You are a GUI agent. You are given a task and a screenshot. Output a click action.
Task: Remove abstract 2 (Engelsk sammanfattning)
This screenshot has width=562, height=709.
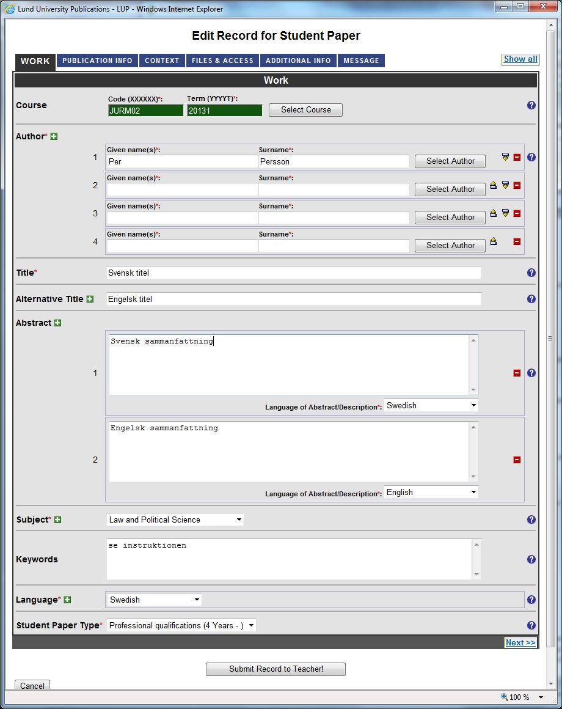tap(517, 460)
